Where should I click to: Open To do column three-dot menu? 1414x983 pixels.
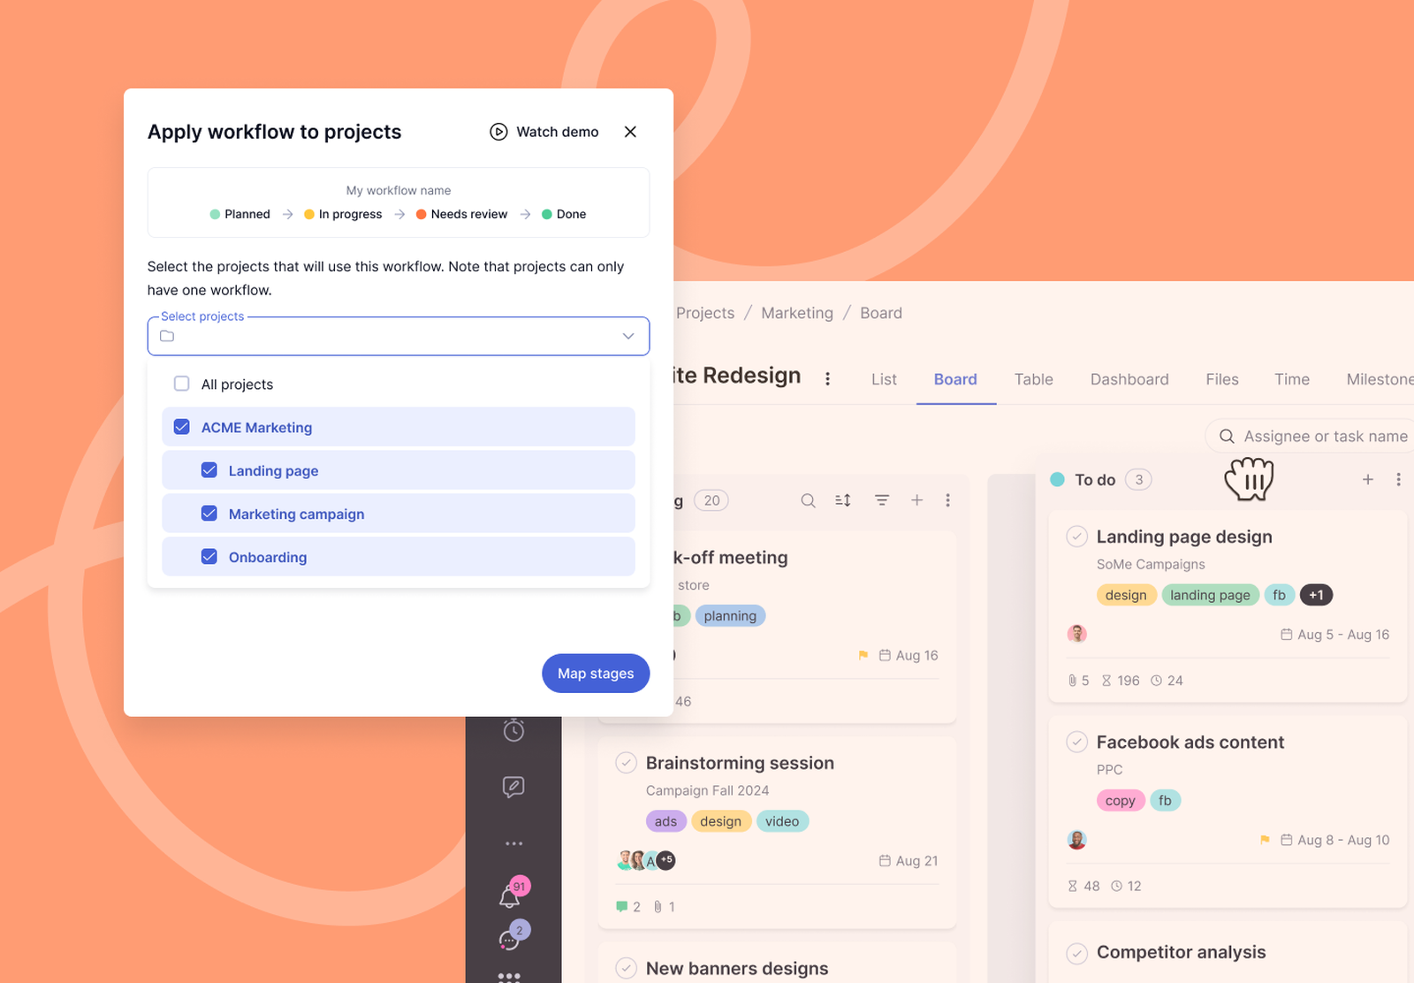(x=1398, y=479)
